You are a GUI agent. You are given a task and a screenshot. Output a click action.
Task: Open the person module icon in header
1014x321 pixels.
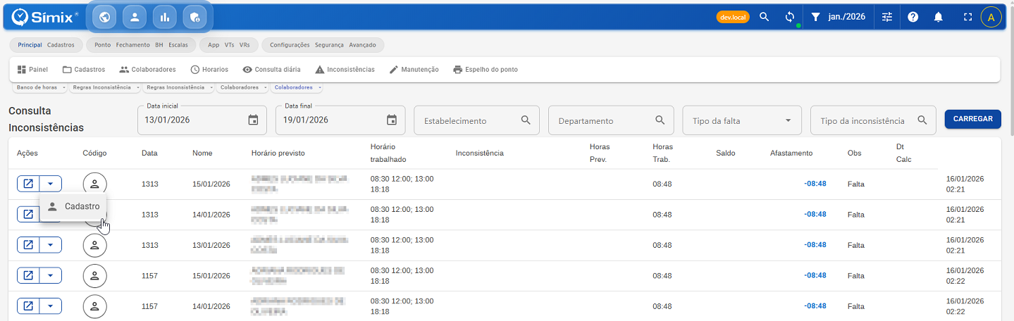pyautogui.click(x=134, y=17)
